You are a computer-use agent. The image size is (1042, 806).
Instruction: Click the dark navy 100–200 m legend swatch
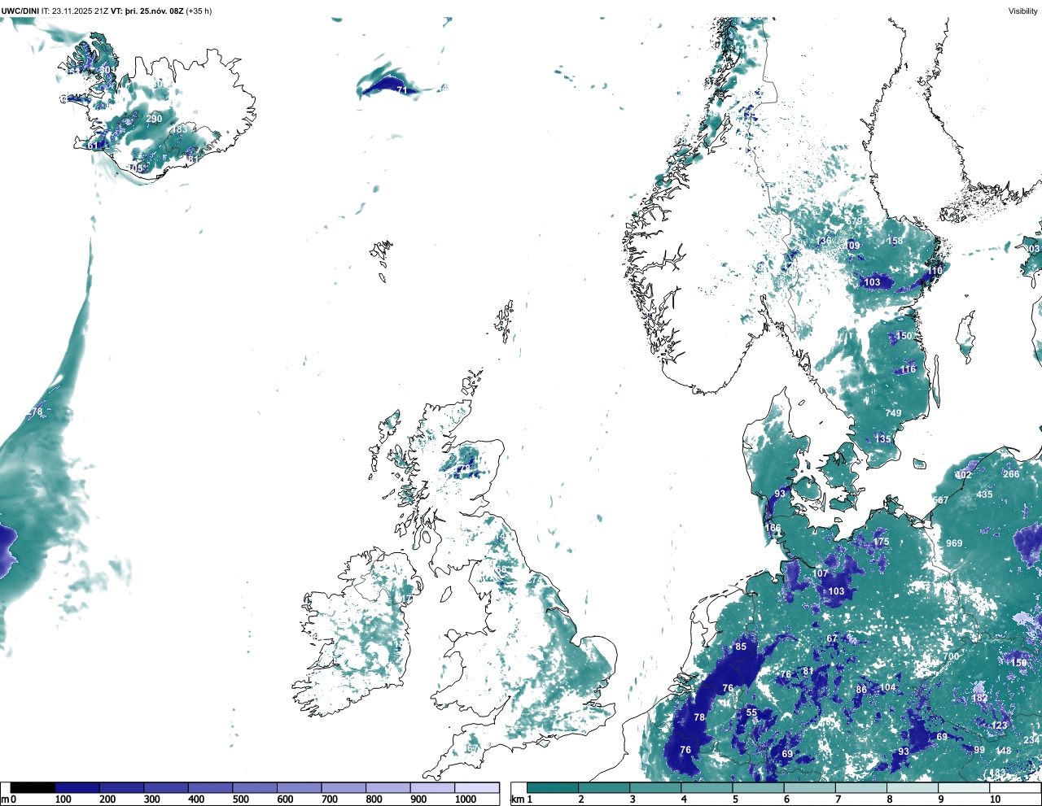click(77, 787)
